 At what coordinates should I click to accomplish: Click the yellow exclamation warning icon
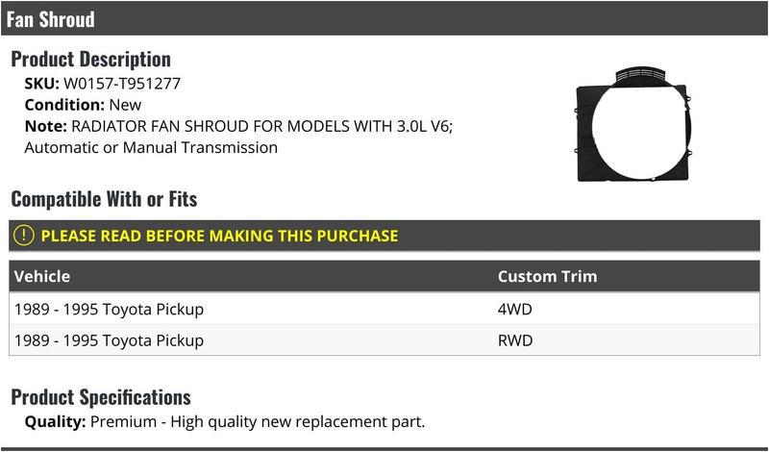pos(23,236)
